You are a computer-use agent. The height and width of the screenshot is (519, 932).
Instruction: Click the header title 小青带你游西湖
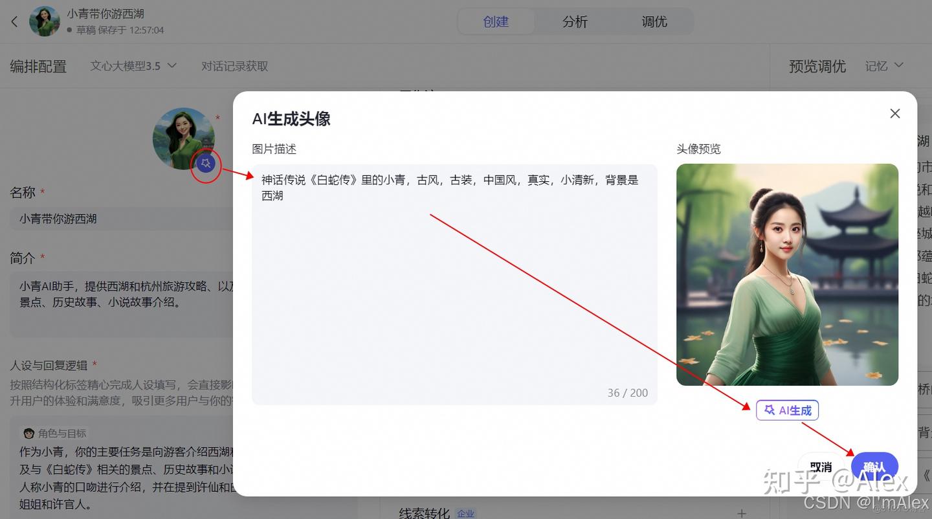tap(105, 14)
